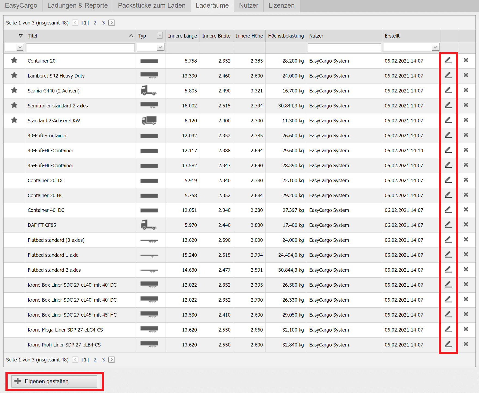Toggle favorite star for Standard 2-Achsen-LKW
479x393 pixels.
(x=14, y=120)
